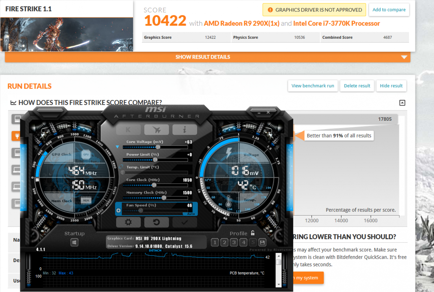Click the airplane logo button in Afterburner
The width and height of the screenshot is (434, 292).
(157, 130)
